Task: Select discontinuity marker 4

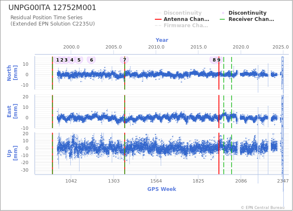Action: pyautogui.click(x=72, y=60)
